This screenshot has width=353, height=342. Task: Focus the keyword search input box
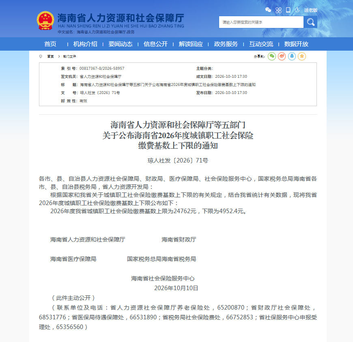(x=261, y=22)
